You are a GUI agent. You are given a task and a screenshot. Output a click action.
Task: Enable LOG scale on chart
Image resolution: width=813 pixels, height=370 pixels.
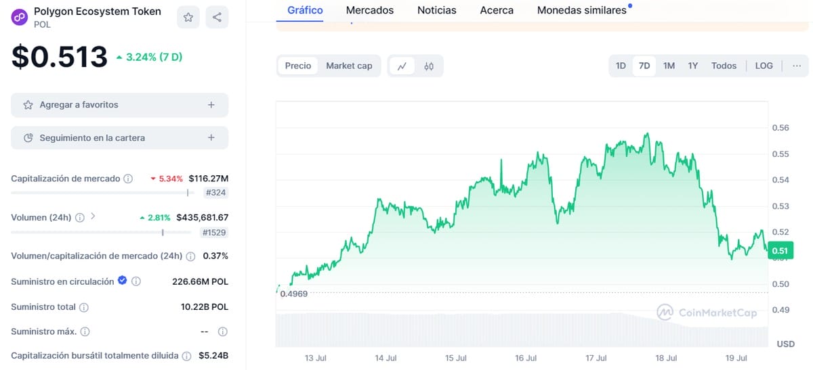click(764, 66)
